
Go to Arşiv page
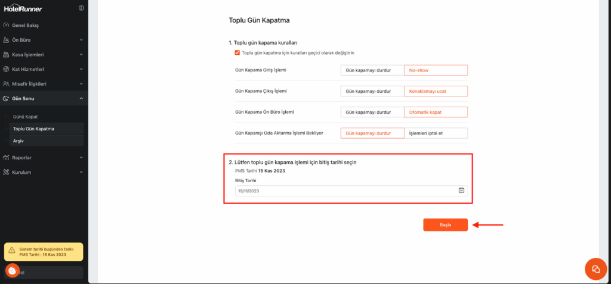(18, 141)
